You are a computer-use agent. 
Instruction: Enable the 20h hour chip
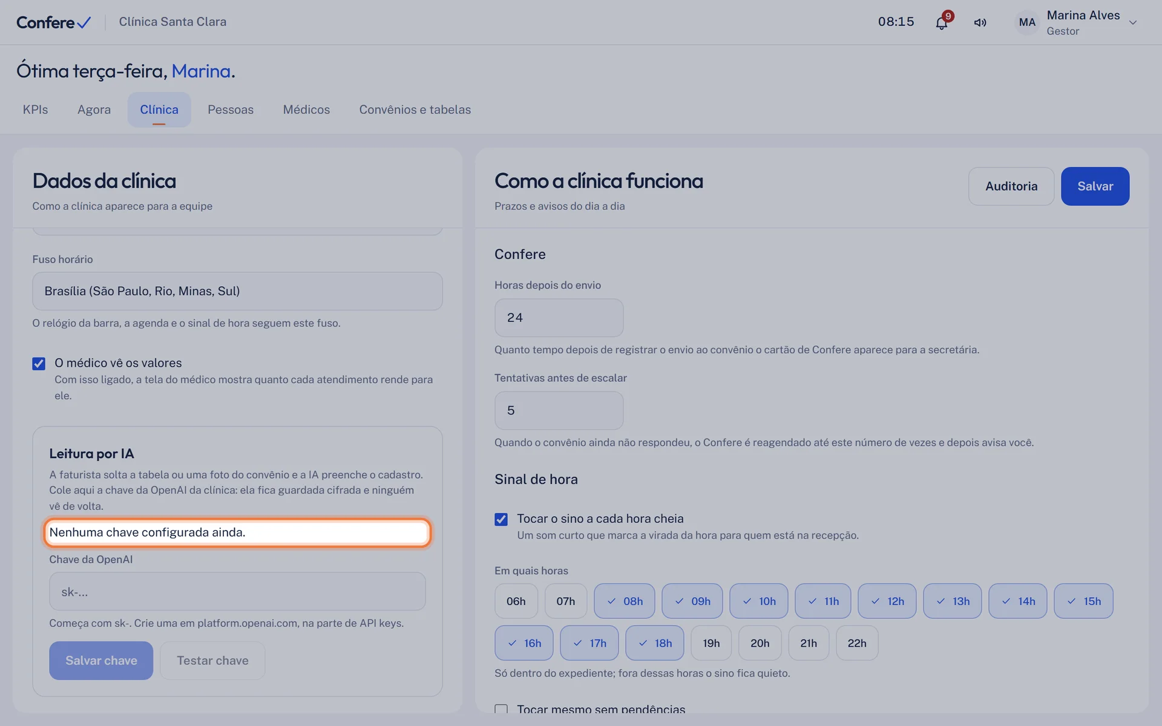point(760,643)
